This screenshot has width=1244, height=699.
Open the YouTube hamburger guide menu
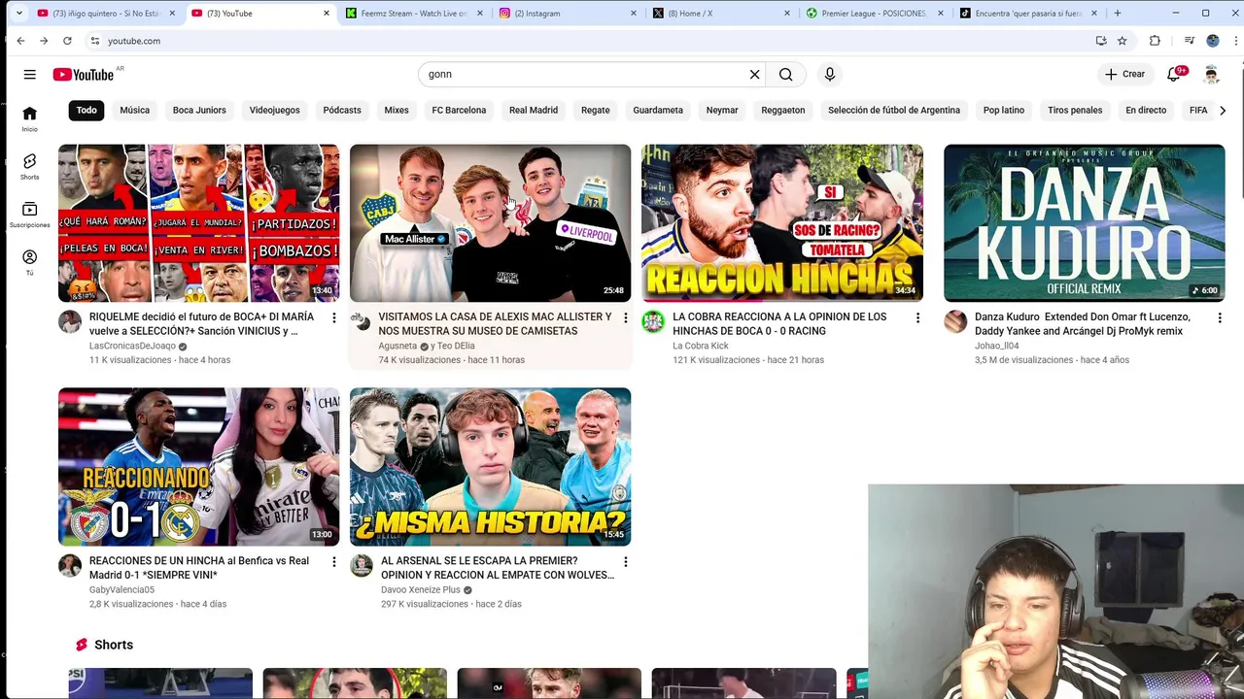tap(30, 74)
